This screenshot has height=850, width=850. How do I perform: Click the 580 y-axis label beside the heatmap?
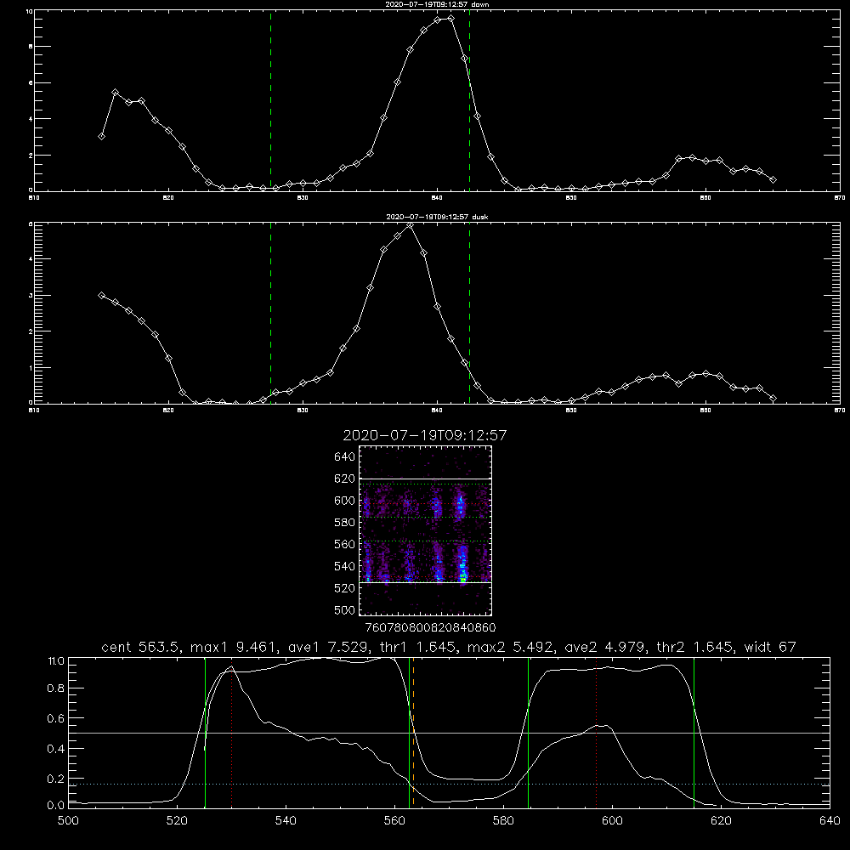click(345, 523)
